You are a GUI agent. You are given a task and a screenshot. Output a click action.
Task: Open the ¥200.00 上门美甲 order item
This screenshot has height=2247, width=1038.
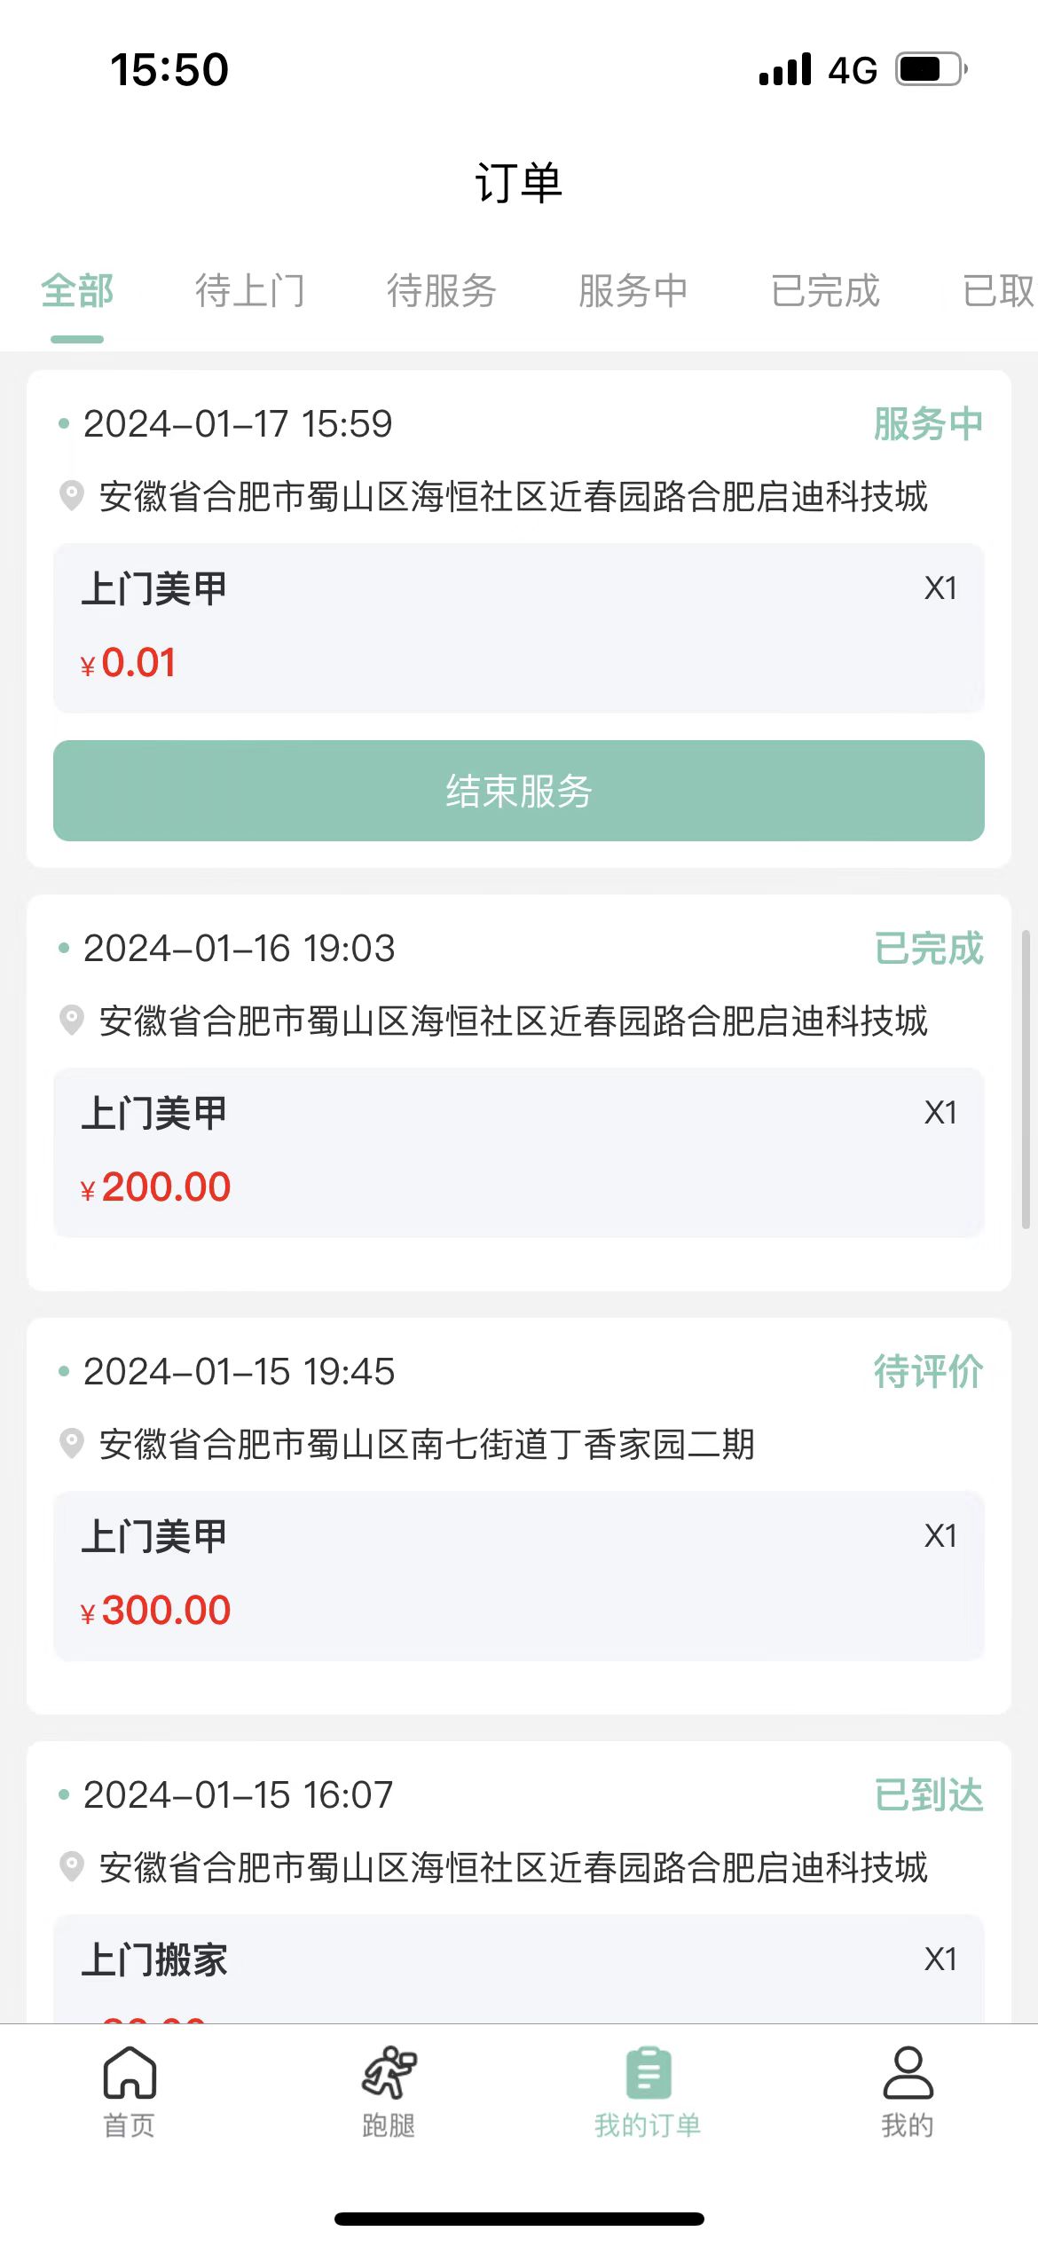click(519, 1152)
